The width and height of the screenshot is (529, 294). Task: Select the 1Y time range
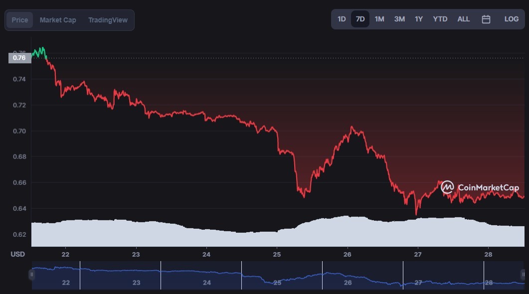click(419, 19)
